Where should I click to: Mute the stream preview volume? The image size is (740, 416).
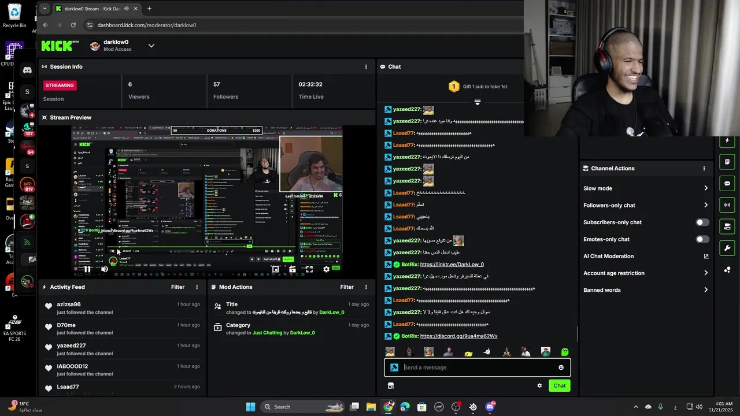pos(105,269)
